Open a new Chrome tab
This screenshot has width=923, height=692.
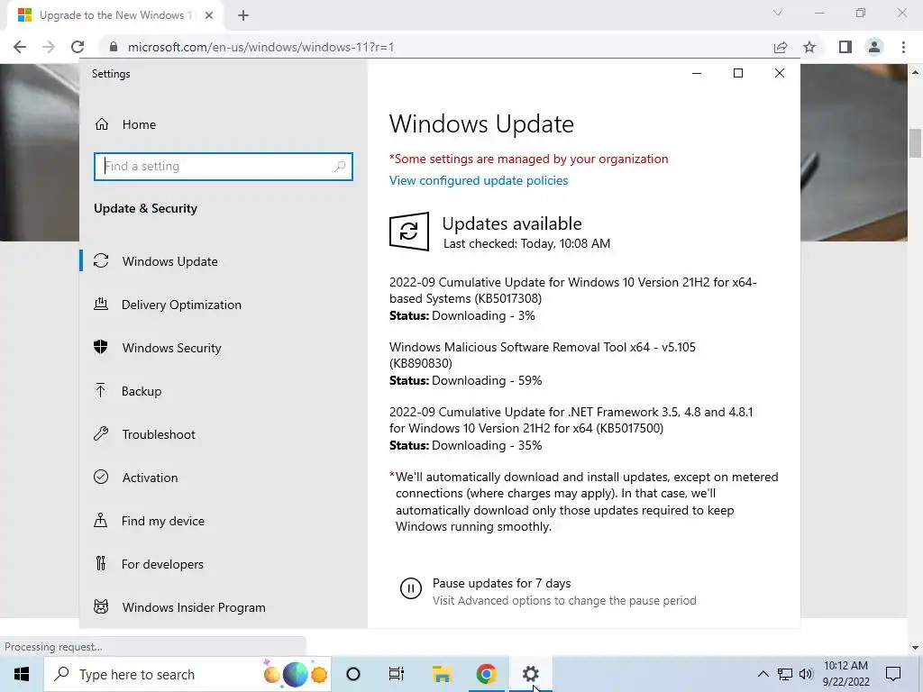pos(243,15)
